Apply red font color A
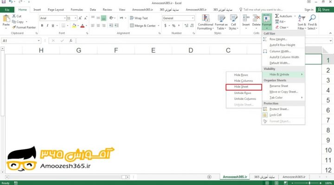Screen dimensions: 334x185 pos(83,26)
